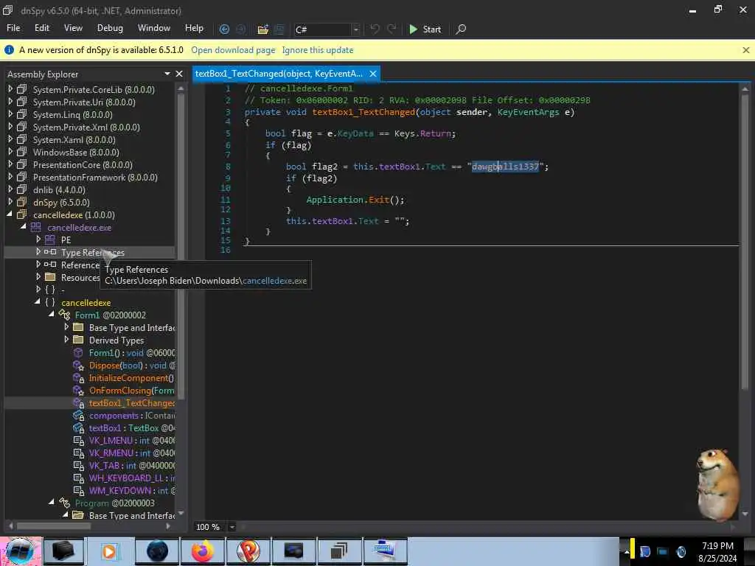This screenshot has width=755, height=566.
Task: Click the cancelledexe.exe module icon
Action: tap(35, 227)
